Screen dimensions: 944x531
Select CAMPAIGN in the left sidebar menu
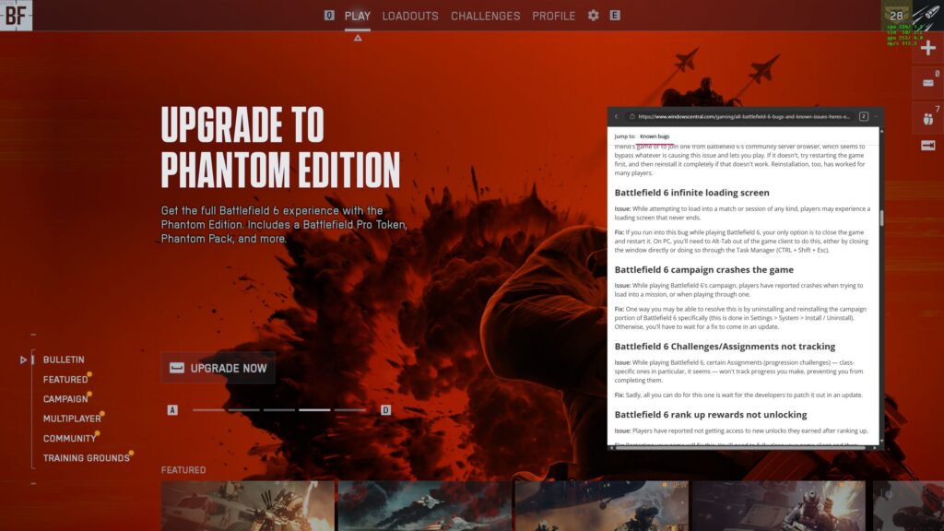coord(64,398)
